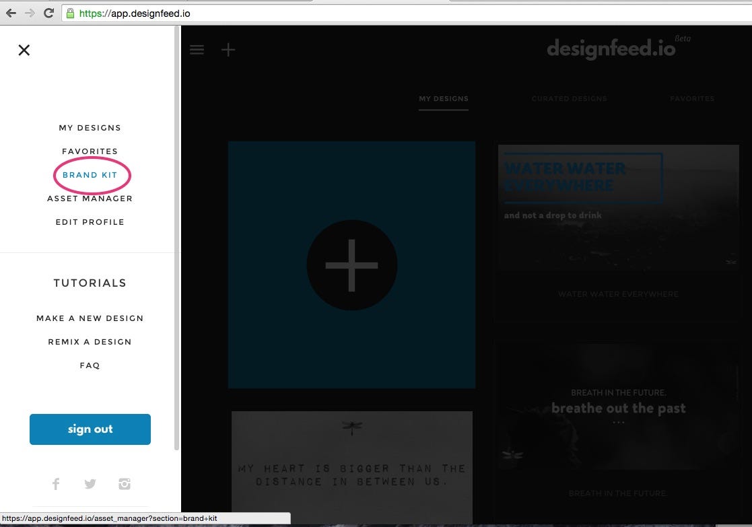This screenshot has width=752, height=527.
Task: Click the plus icon in the header
Action: [228, 49]
